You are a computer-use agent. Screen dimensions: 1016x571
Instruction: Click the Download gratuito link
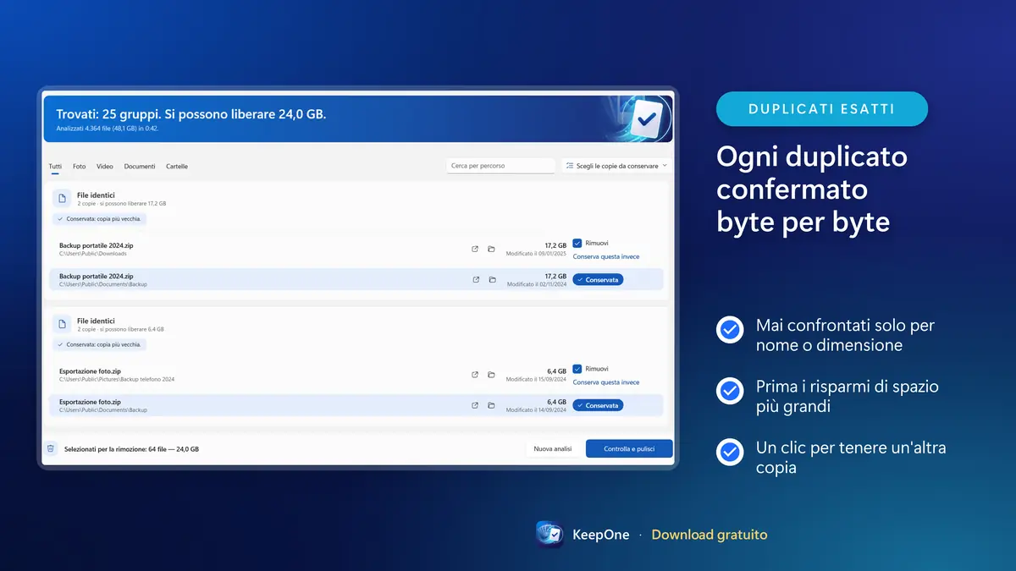click(x=710, y=535)
